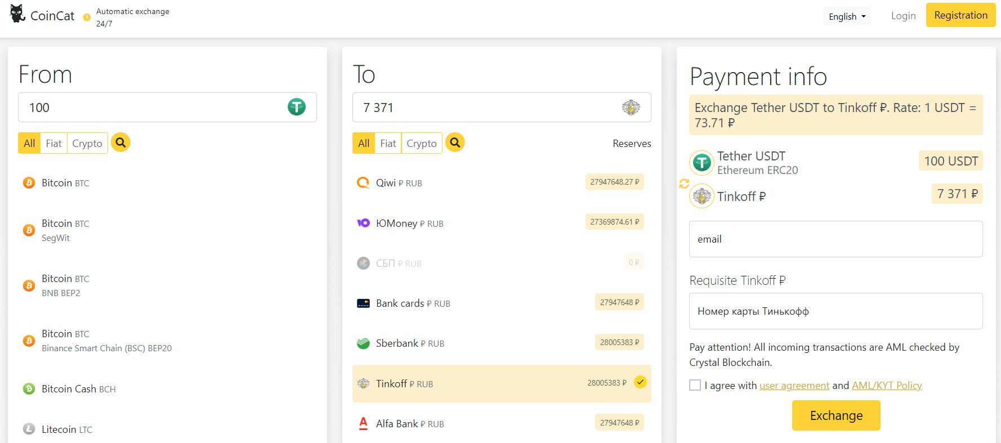
Task: Click the email input field
Action: pos(836,239)
